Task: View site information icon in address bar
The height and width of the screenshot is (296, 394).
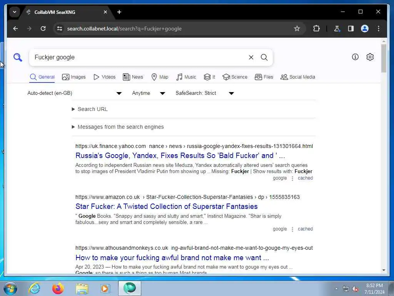Action: click(60, 29)
